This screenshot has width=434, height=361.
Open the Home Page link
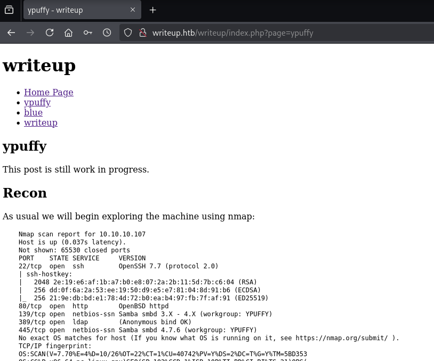click(x=49, y=92)
